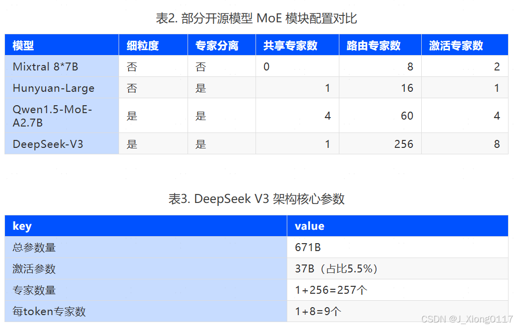Click the 共享专家数 value '4' for Qwen1.5-MoE-A2.7B

(327, 116)
